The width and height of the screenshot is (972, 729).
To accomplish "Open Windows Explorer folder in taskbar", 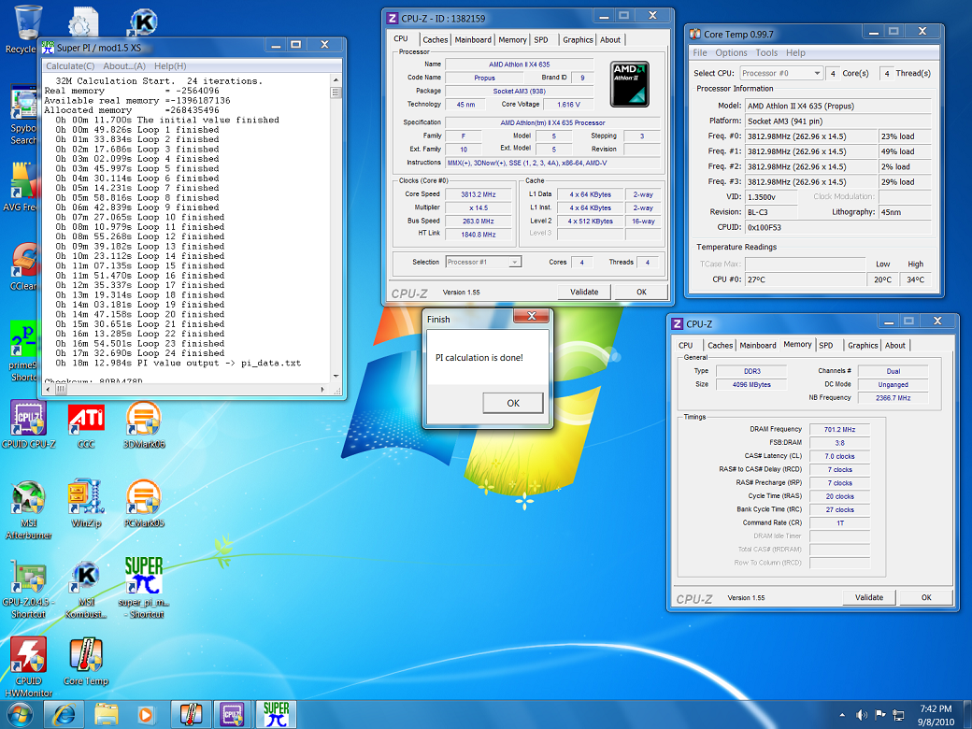I will click(106, 715).
